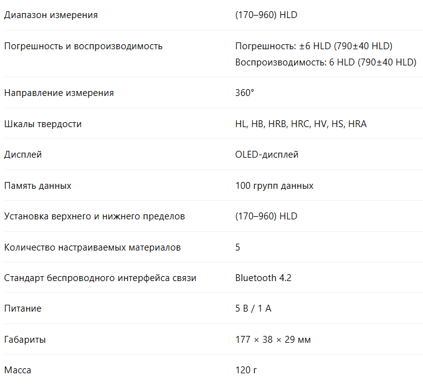
Task: Click the "Диапазон измерения" row label
Action: coord(50,15)
